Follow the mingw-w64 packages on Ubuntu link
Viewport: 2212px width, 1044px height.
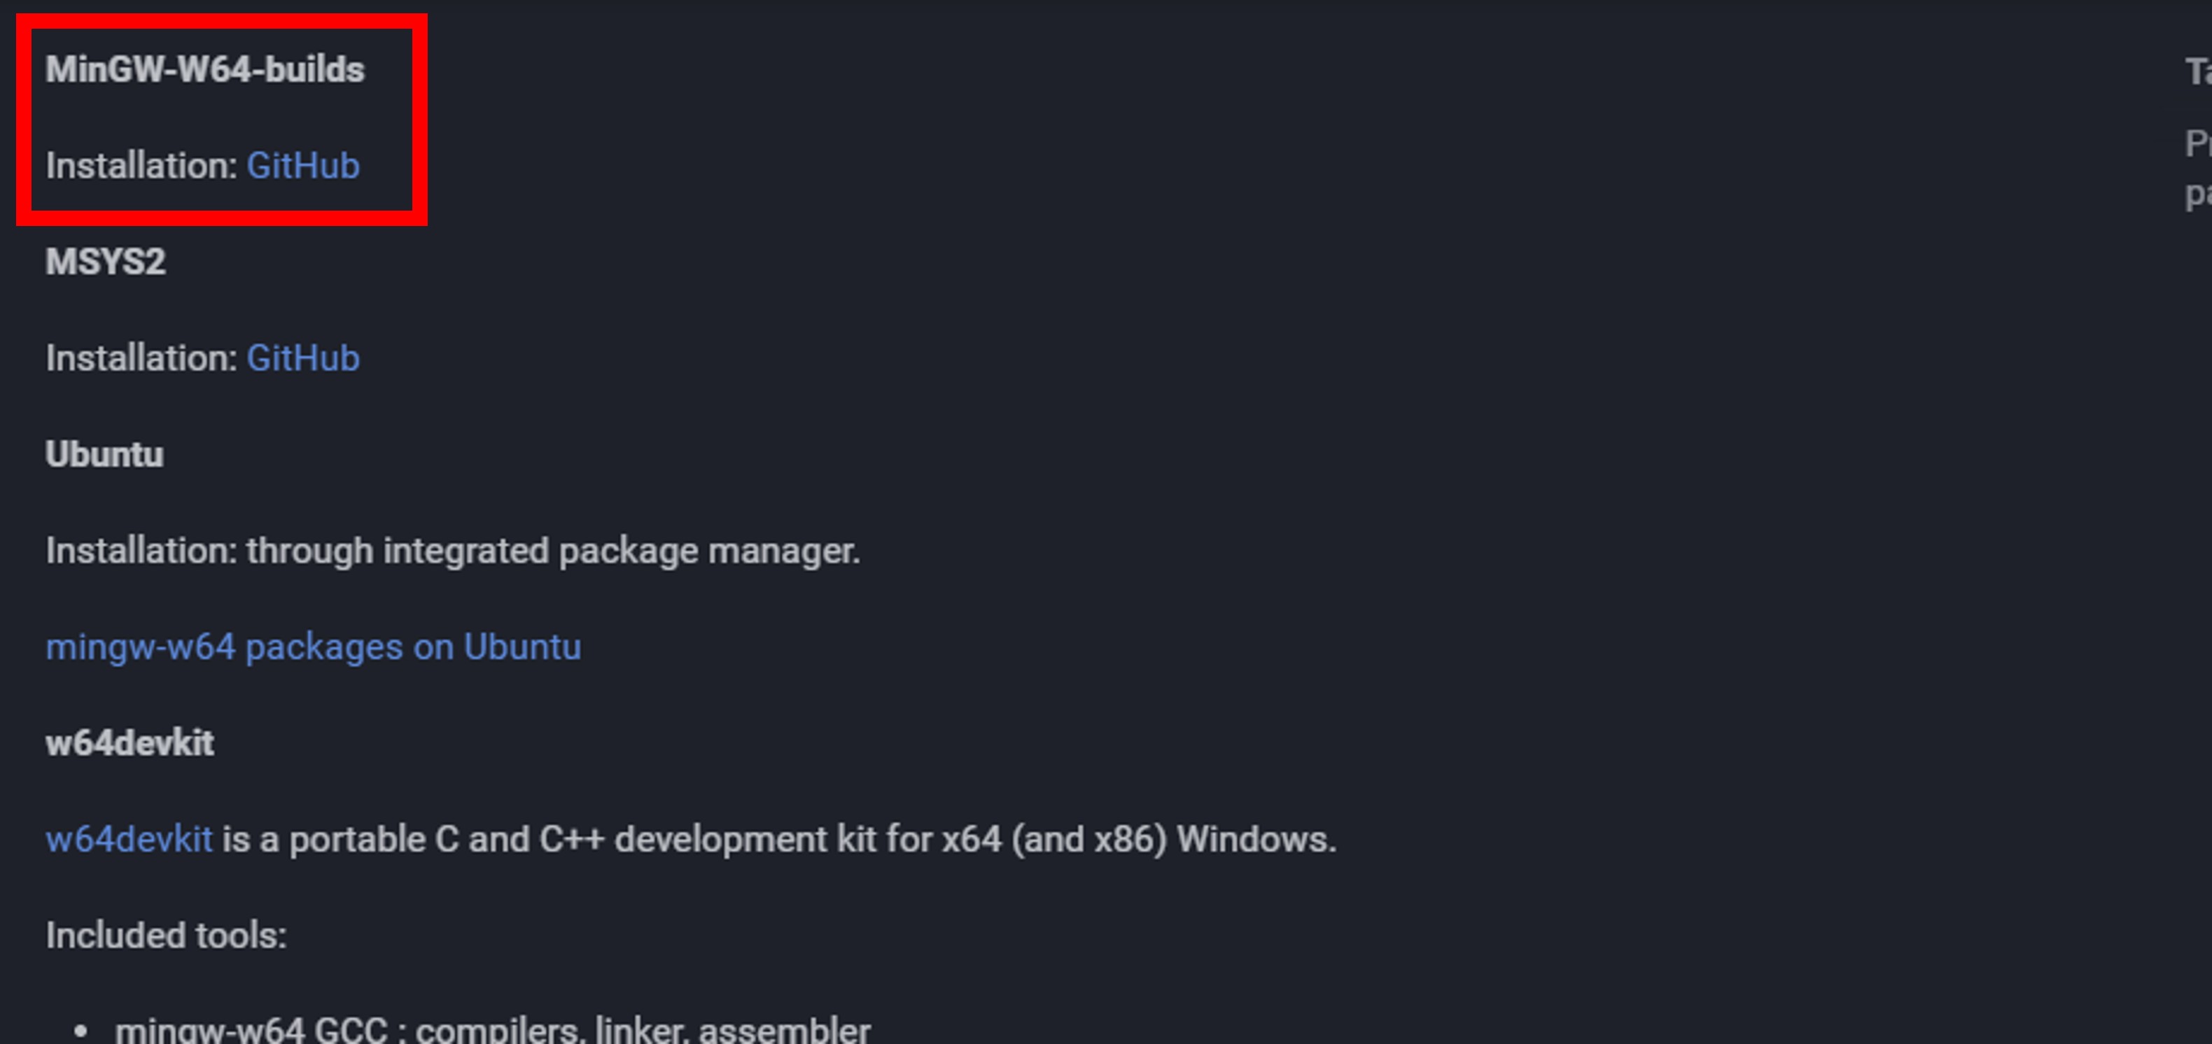tap(313, 647)
